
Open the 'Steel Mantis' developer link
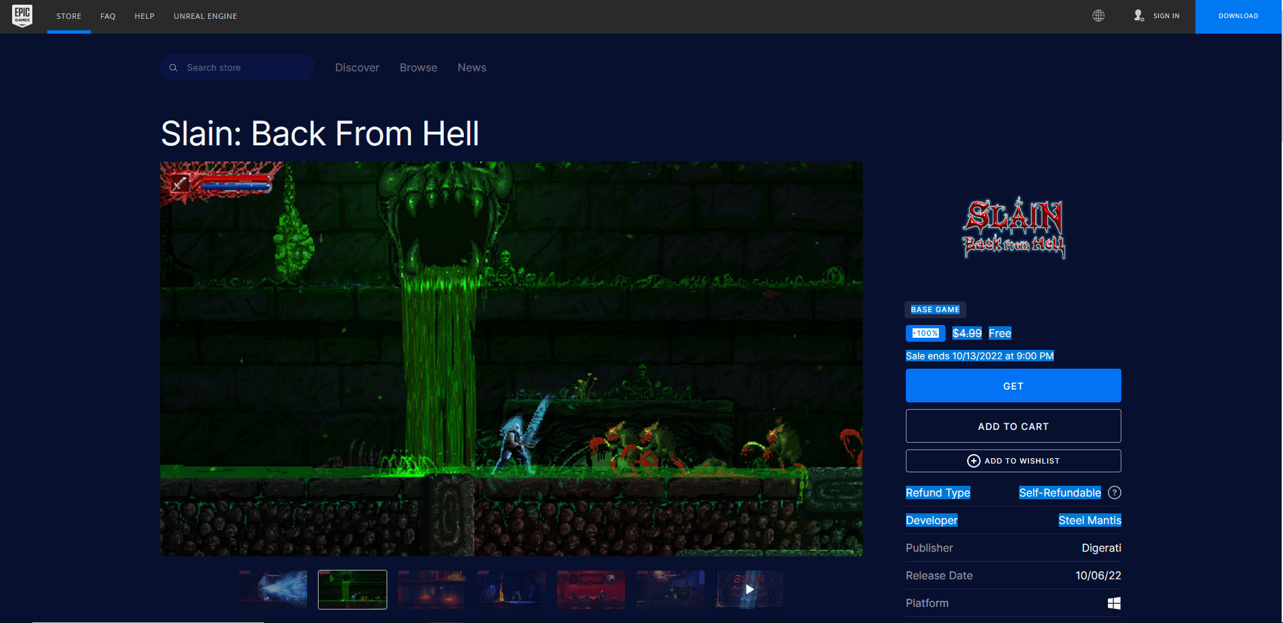[x=1090, y=520]
